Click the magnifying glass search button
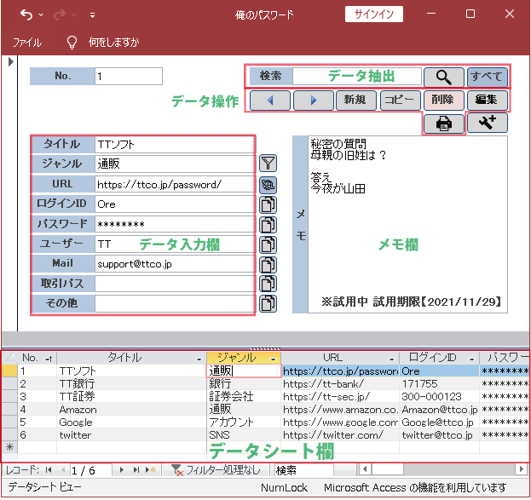531x500 pixels. click(x=442, y=77)
